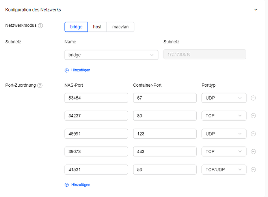Screen dimensions: 268x197
Task: Delete the port mapping with container port 443
Action: click(x=253, y=151)
